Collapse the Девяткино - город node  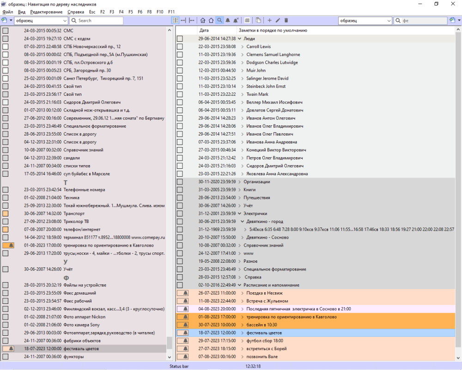point(243,221)
